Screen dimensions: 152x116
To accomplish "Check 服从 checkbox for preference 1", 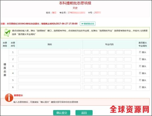I will [140, 52].
